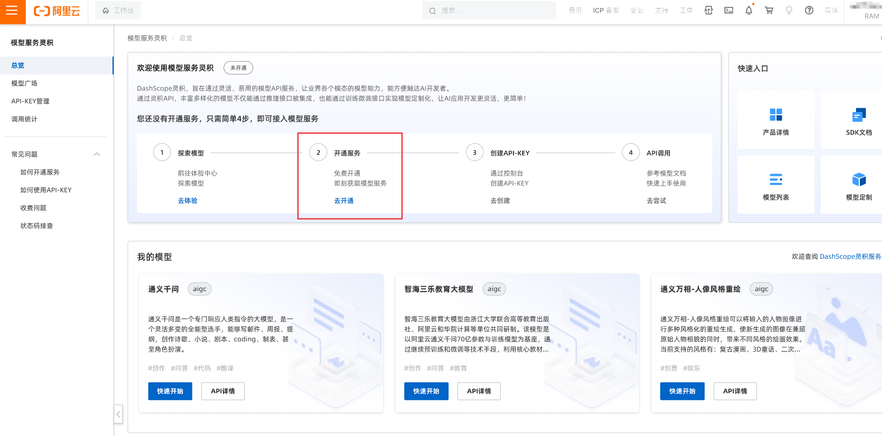Open ICP 备案 in the top bar
Screen dimensions: 882x436
point(606,10)
